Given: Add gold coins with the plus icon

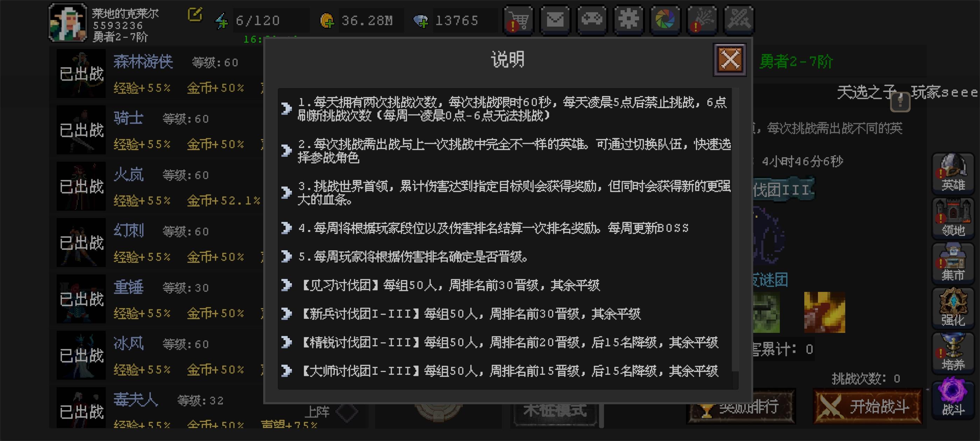Looking at the screenshot, I should click(x=327, y=21).
